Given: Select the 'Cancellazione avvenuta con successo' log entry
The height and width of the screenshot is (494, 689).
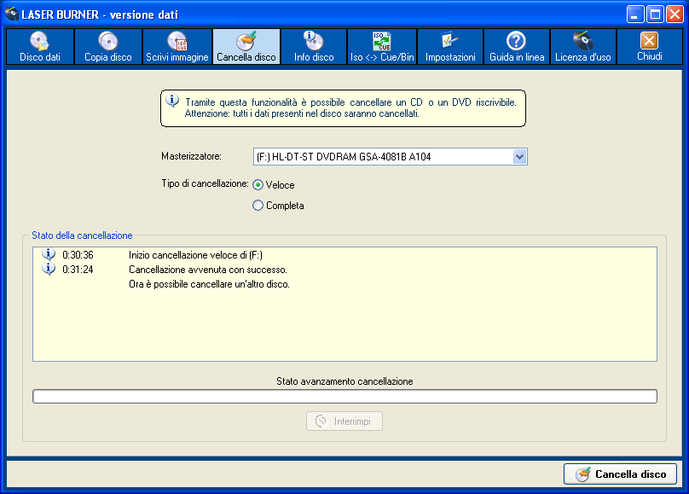Looking at the screenshot, I should (201, 270).
